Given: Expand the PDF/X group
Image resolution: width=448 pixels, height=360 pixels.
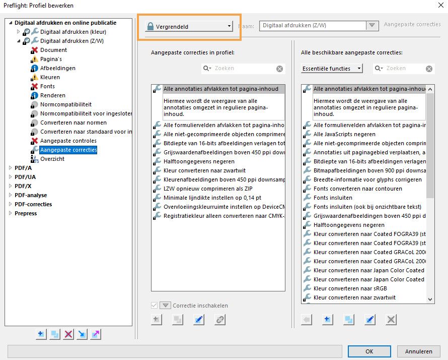Looking at the screenshot, I should [10, 186].
